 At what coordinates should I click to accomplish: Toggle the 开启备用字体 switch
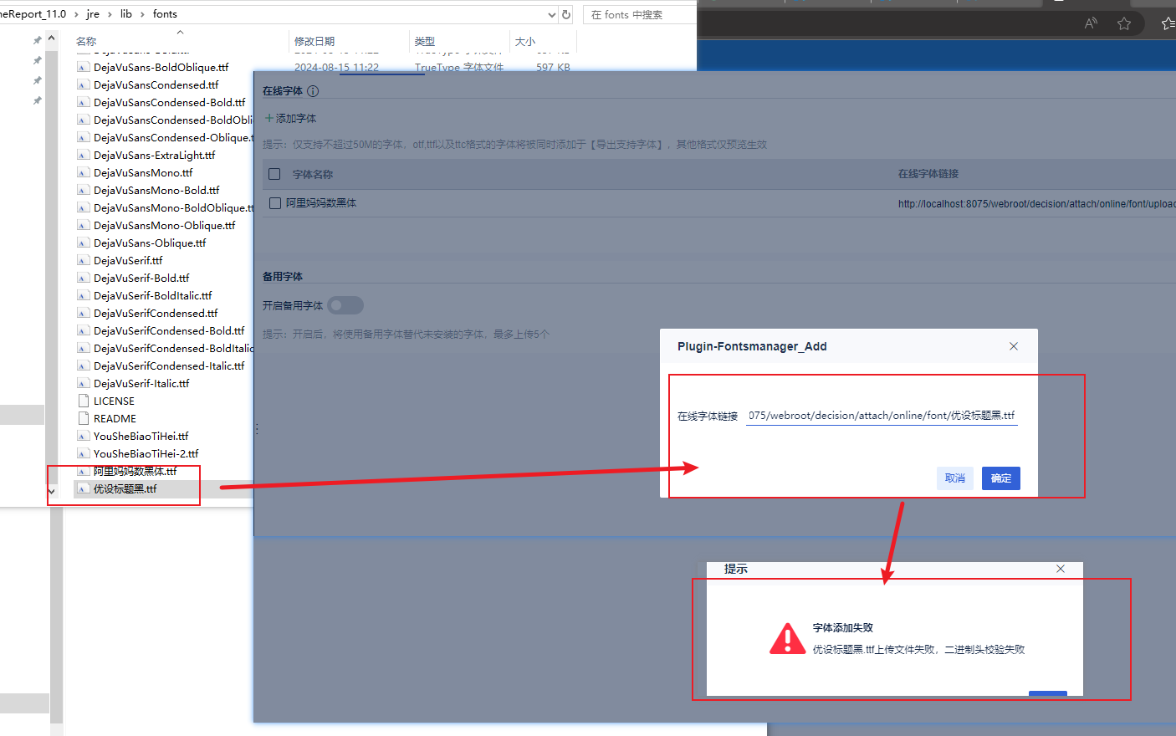pyautogui.click(x=345, y=305)
